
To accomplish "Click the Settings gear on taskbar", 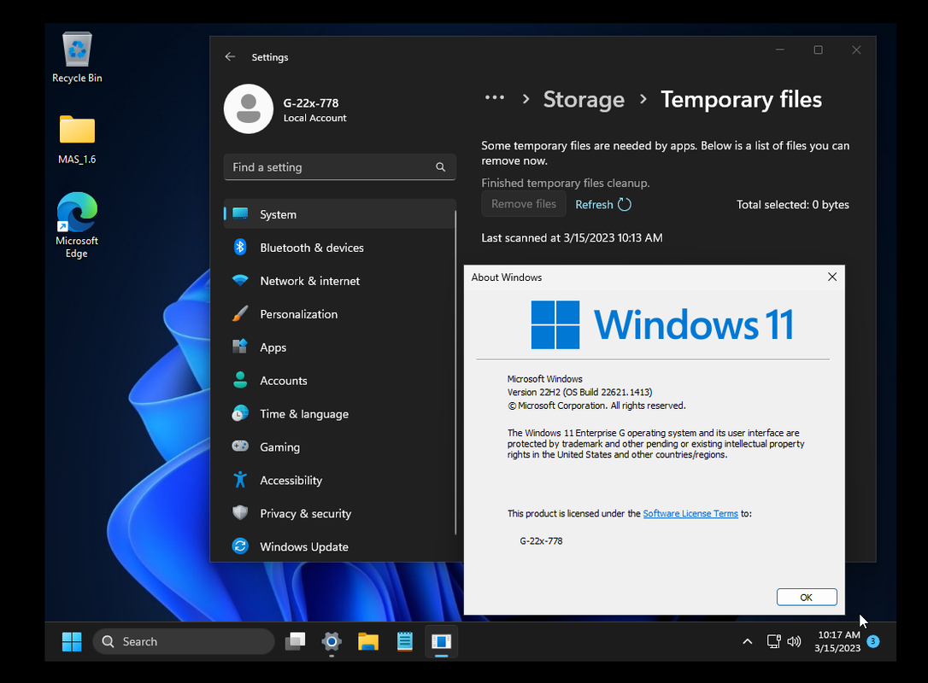I will [x=332, y=642].
